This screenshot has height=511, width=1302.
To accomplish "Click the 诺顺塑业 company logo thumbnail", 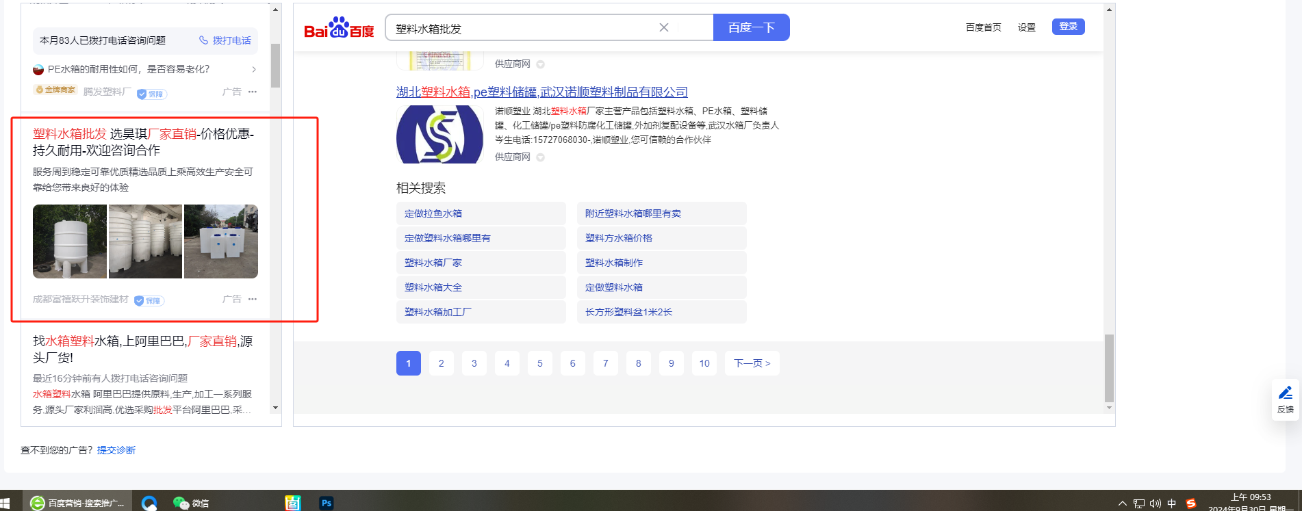I will [439, 134].
